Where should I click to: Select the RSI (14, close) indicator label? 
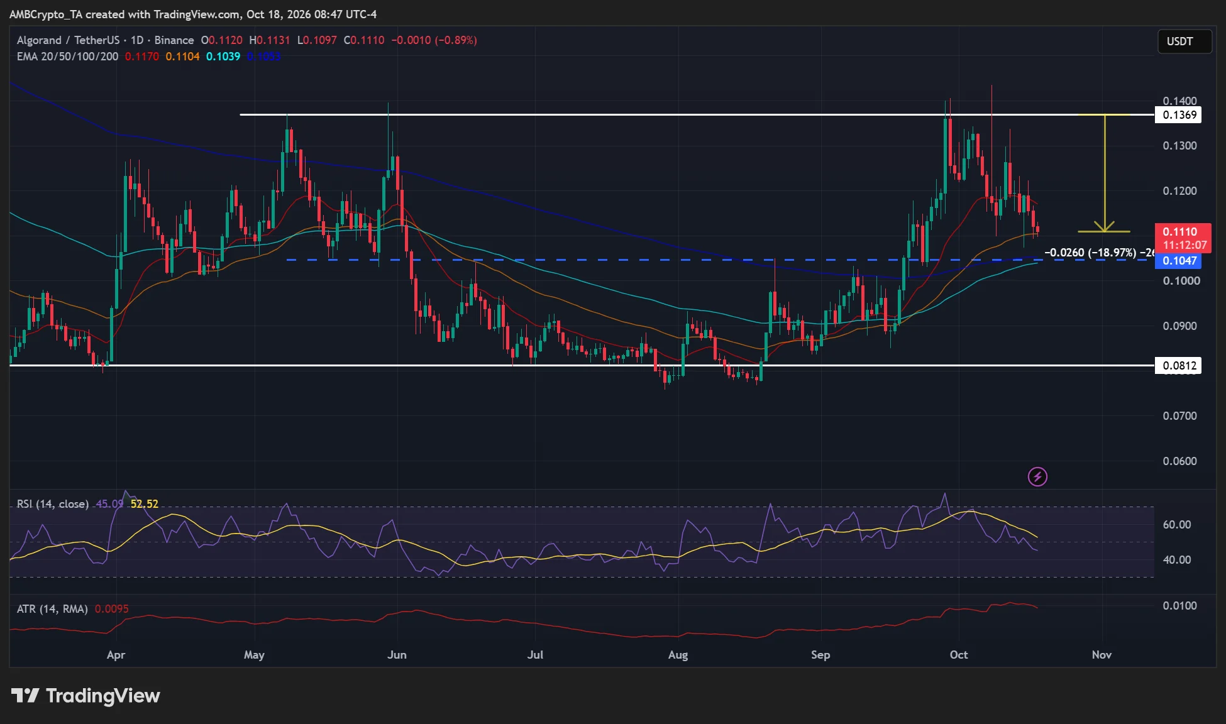tap(52, 504)
